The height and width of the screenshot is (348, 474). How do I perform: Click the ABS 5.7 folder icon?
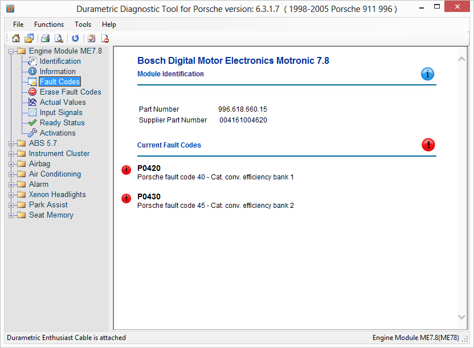coord(22,143)
